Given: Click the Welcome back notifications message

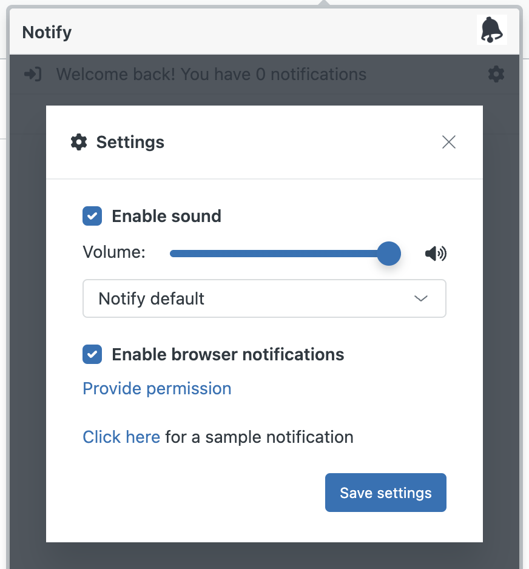Looking at the screenshot, I should point(211,75).
